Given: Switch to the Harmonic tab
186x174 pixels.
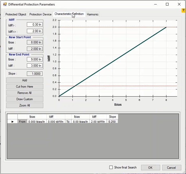Looking at the screenshot, I should (x=93, y=14).
